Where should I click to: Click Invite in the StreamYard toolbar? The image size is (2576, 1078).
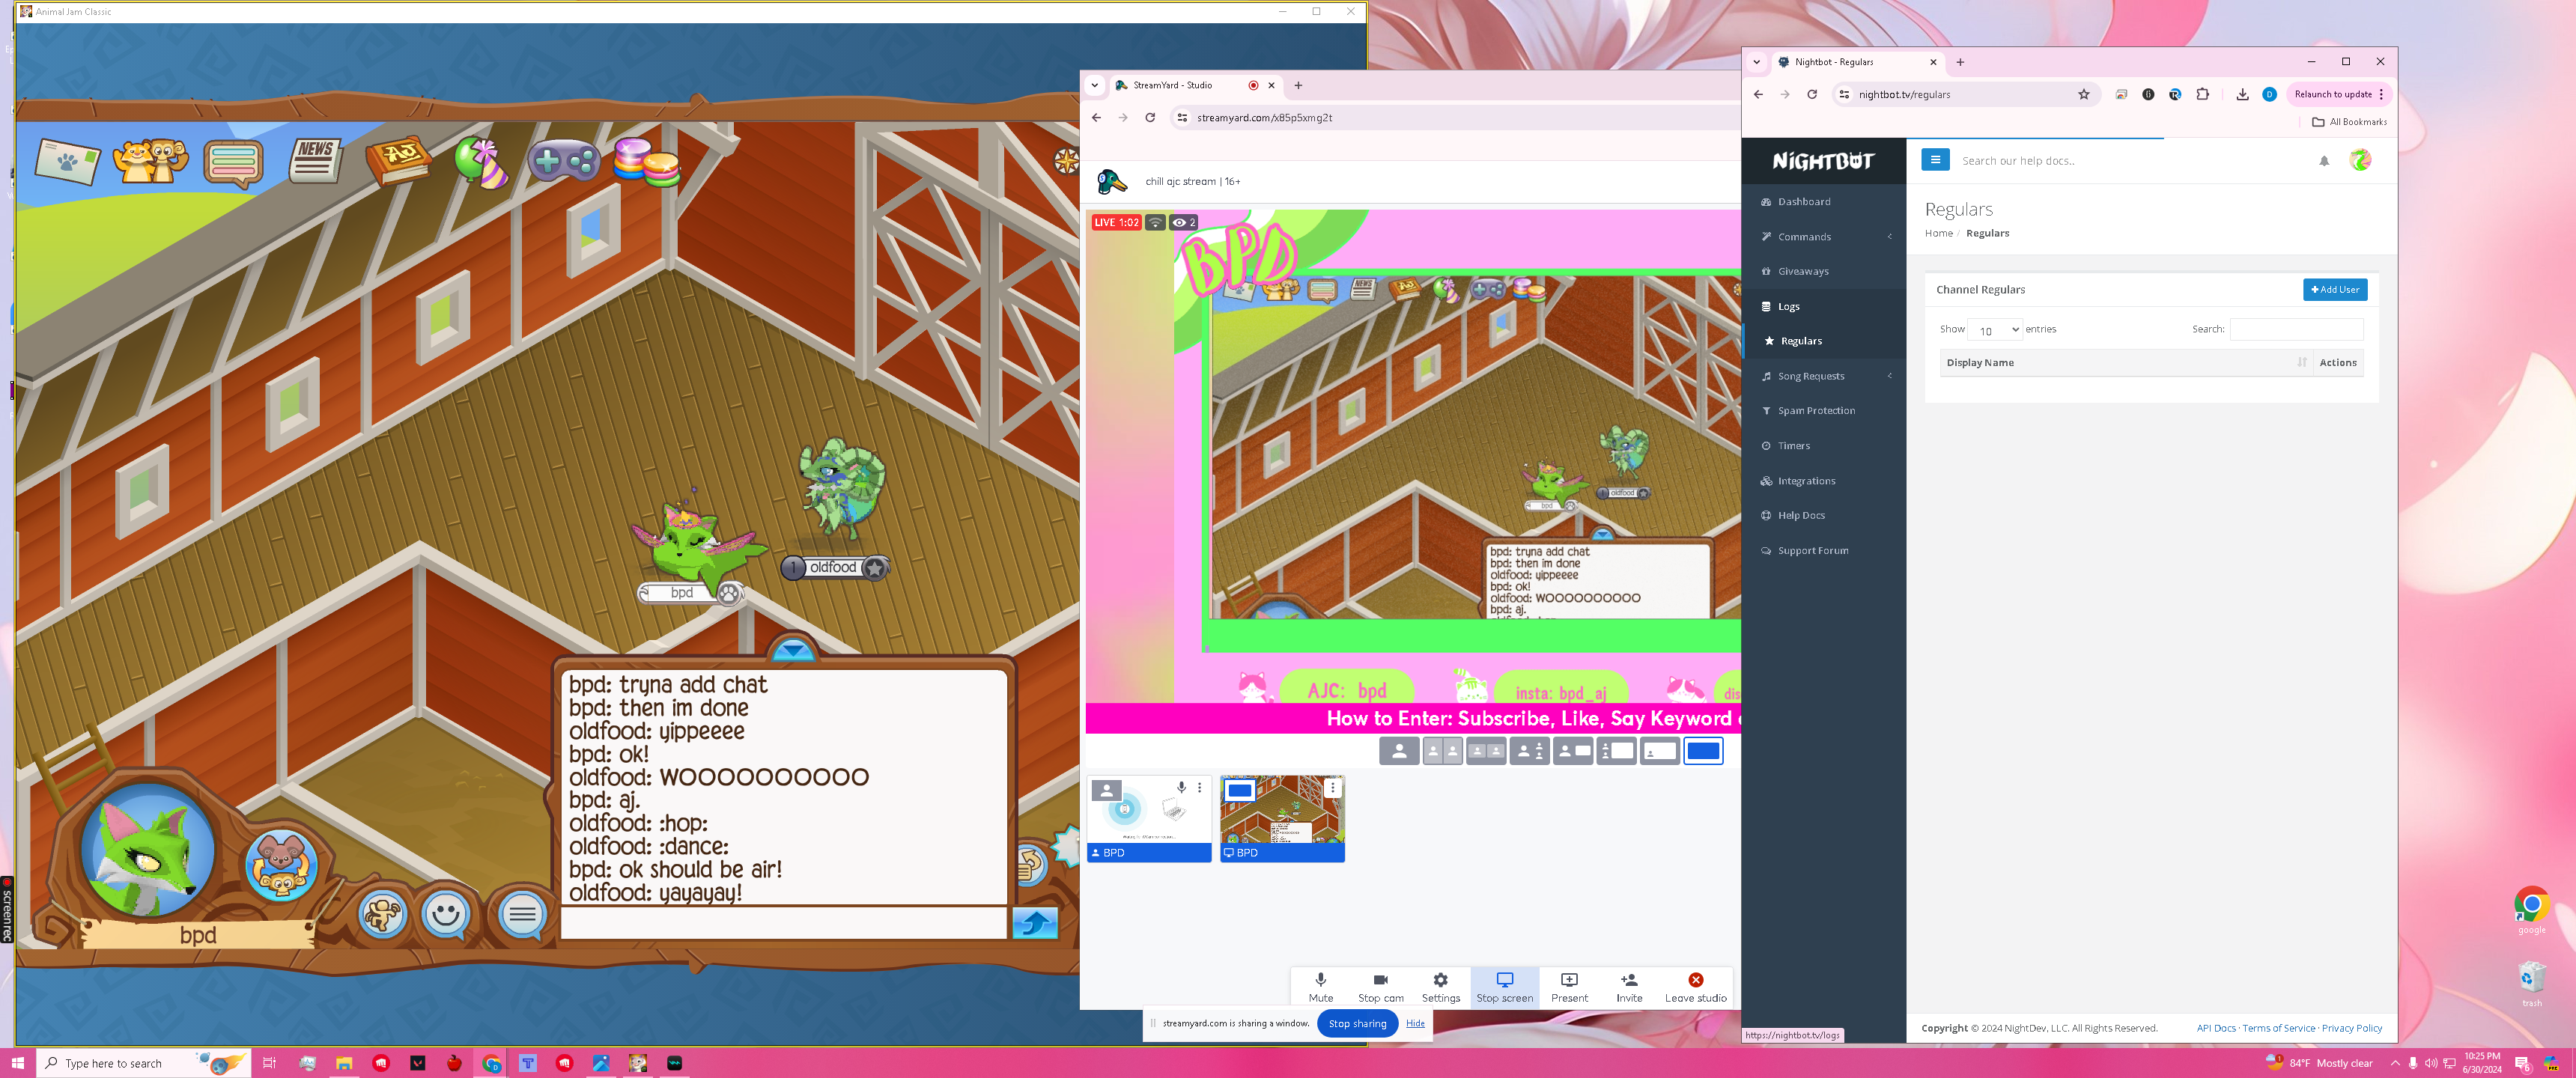1629,987
